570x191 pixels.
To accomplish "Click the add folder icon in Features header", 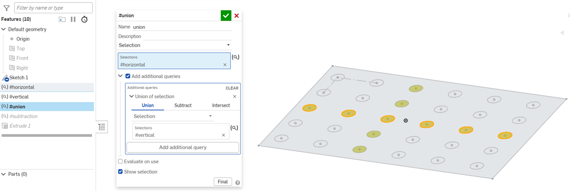I will (62, 19).
